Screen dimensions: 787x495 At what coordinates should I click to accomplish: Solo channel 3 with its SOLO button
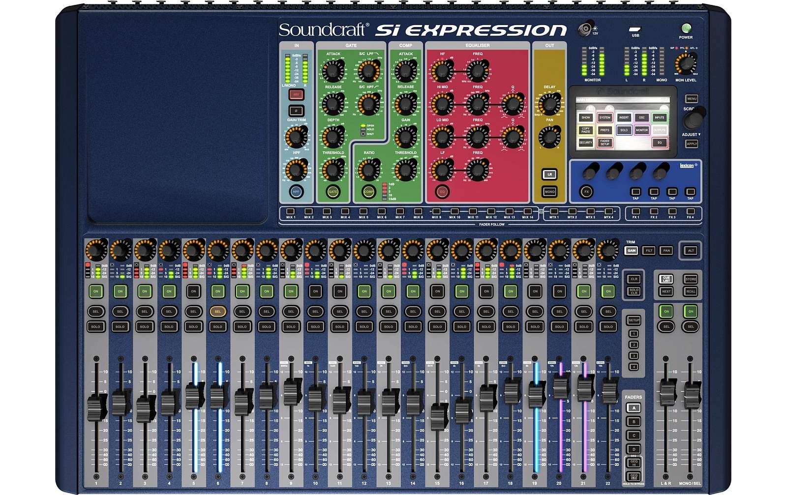tap(145, 326)
